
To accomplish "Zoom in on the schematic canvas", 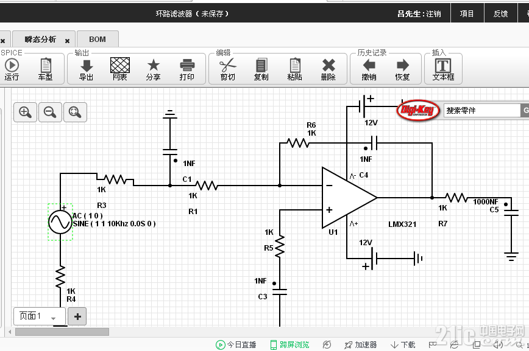I will [26, 112].
